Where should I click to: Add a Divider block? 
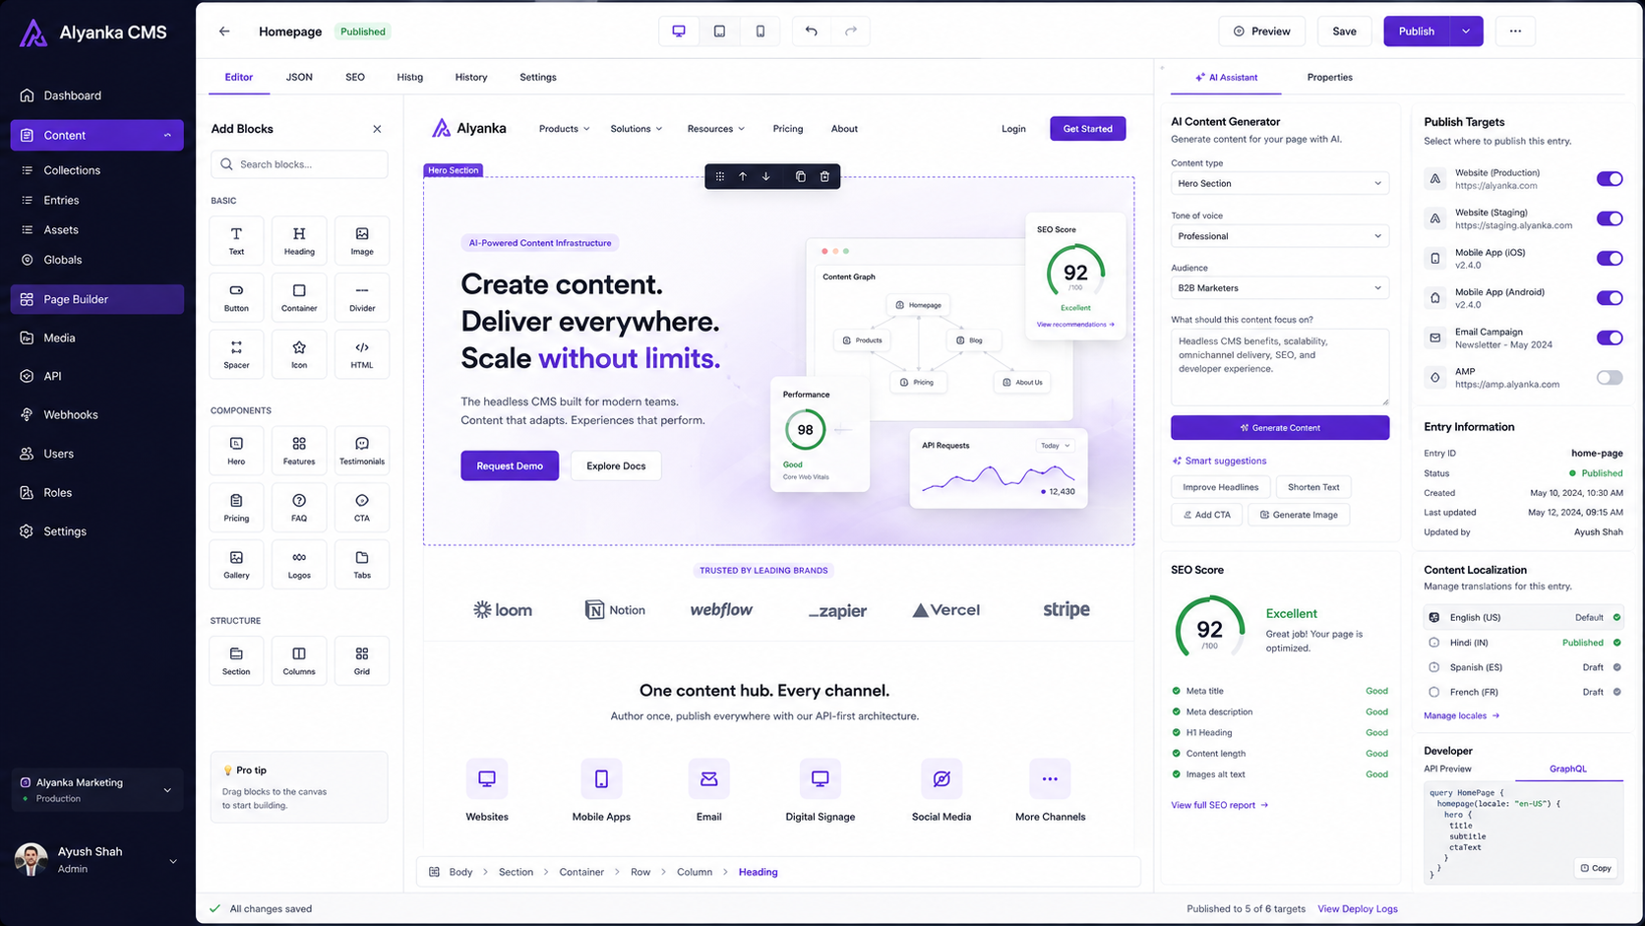[362, 298]
